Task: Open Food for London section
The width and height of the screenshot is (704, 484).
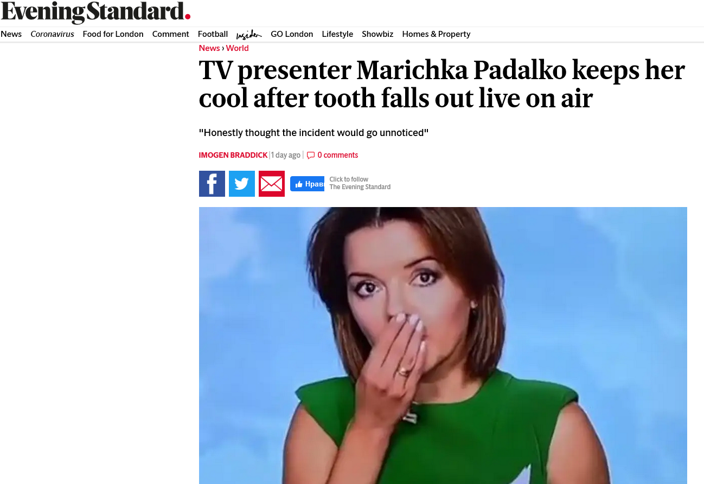Action: pyautogui.click(x=113, y=34)
